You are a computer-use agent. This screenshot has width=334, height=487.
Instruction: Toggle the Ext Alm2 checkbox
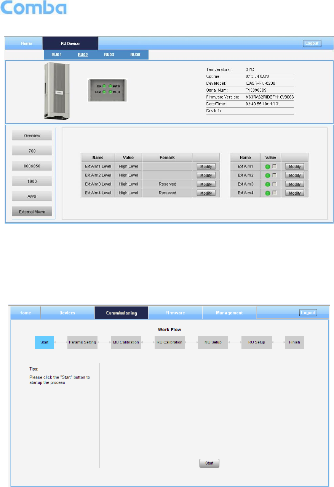274,175
